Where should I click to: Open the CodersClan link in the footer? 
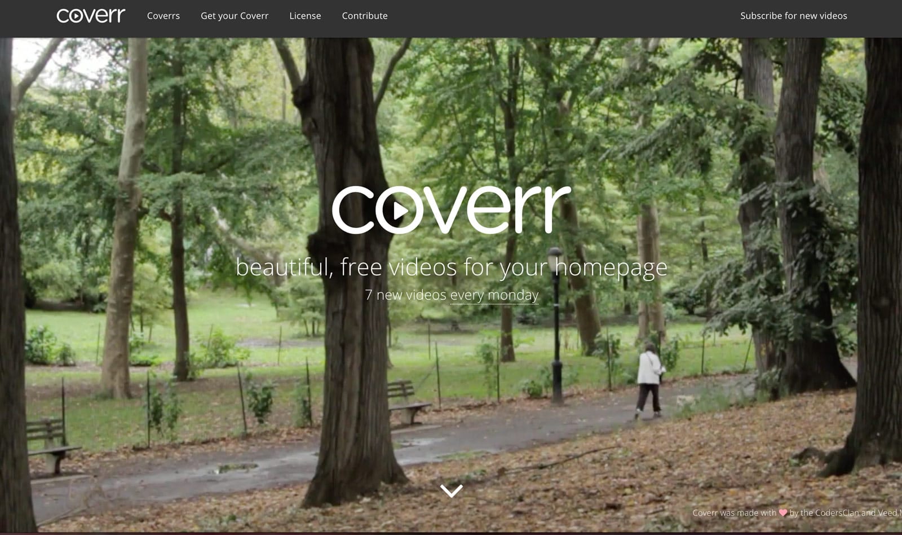tap(837, 513)
